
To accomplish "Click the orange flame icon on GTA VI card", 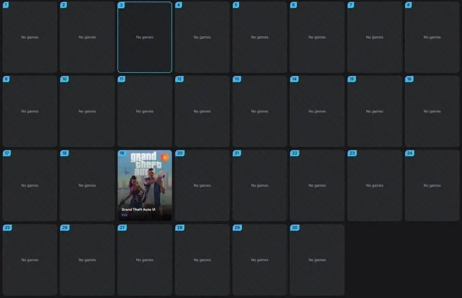I will pyautogui.click(x=165, y=157).
